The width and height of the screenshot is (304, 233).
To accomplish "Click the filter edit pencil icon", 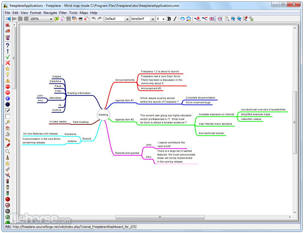I will (245, 19).
